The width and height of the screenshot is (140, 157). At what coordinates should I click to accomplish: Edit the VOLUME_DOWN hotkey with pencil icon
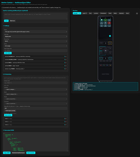(65, 60)
